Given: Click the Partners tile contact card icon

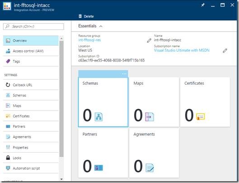Looking at the screenshot, I should 98,168.
